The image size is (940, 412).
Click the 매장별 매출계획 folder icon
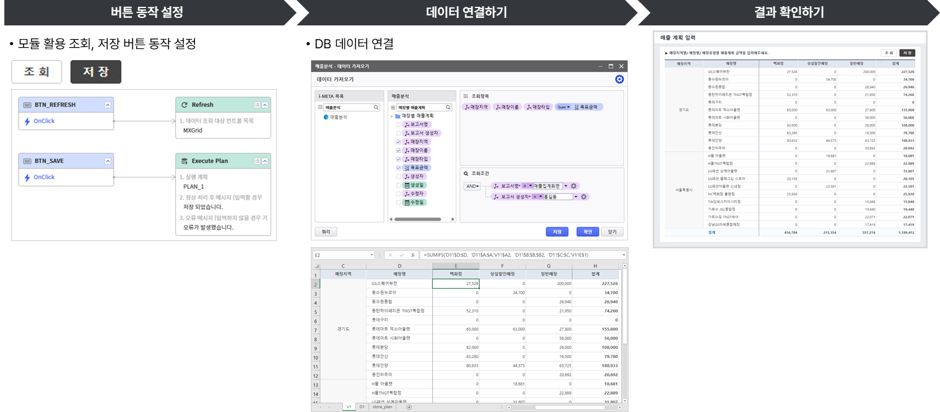[x=398, y=116]
